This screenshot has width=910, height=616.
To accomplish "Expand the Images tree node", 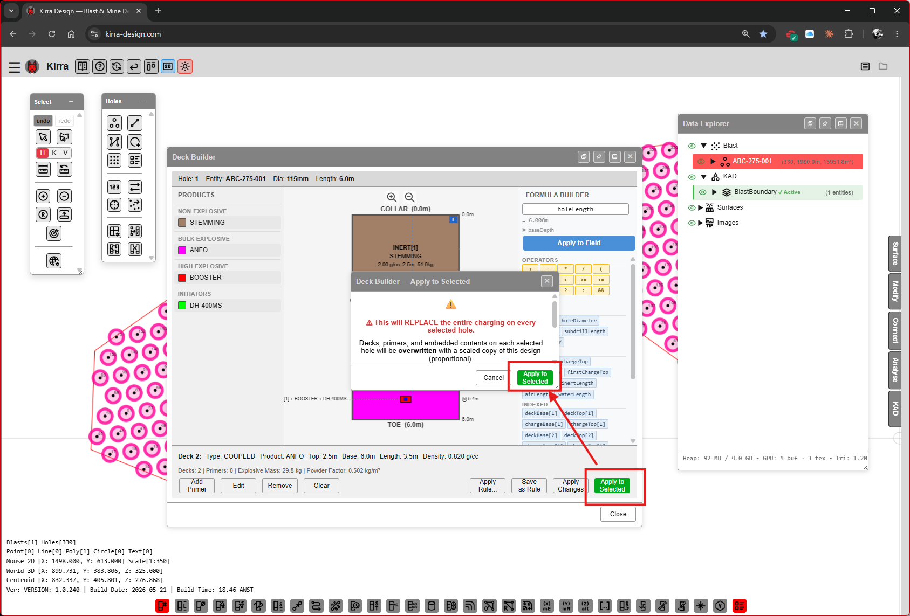I will point(701,223).
